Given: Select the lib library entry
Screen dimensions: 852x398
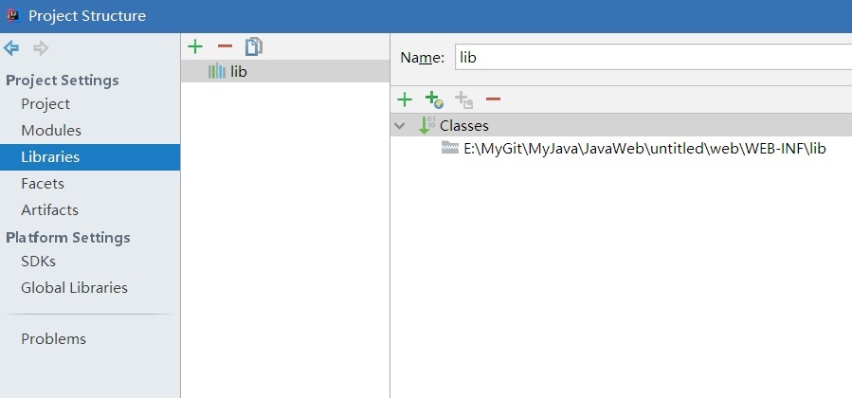Looking at the screenshot, I should click(x=238, y=71).
